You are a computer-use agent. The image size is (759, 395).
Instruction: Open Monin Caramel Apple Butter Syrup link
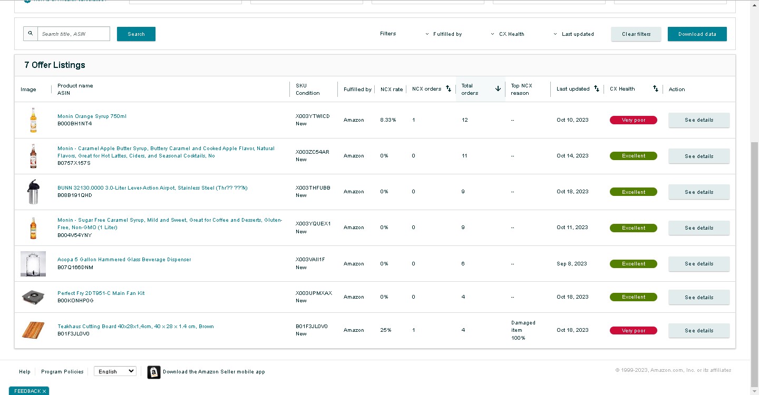(x=166, y=152)
